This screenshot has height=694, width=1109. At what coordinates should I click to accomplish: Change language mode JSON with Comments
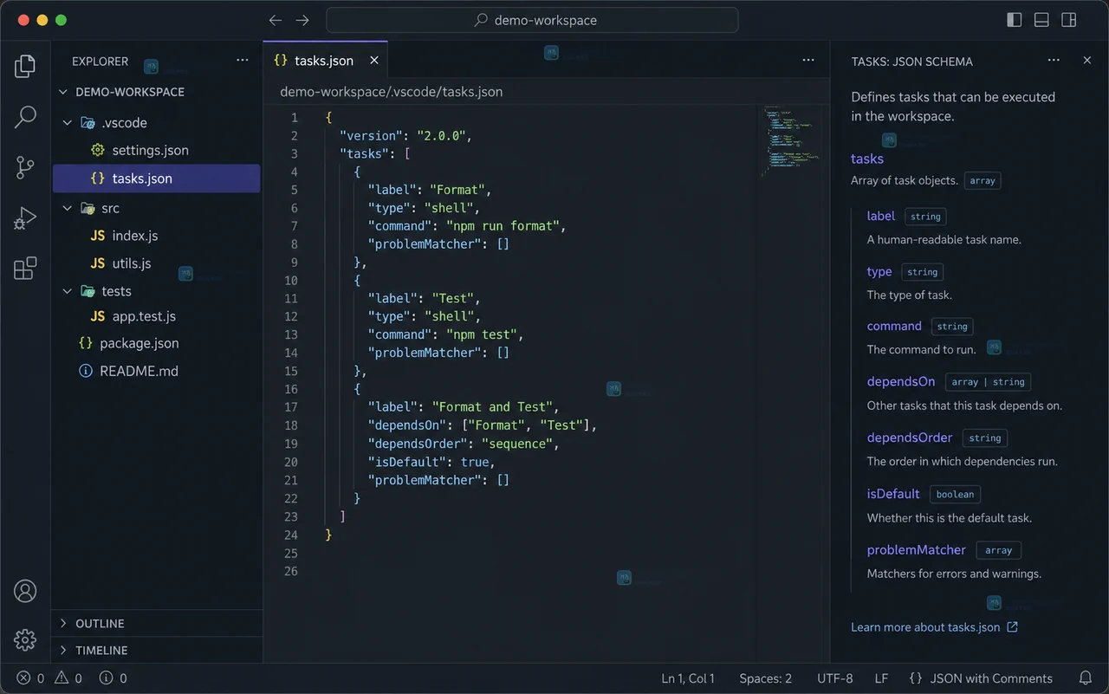tap(981, 678)
